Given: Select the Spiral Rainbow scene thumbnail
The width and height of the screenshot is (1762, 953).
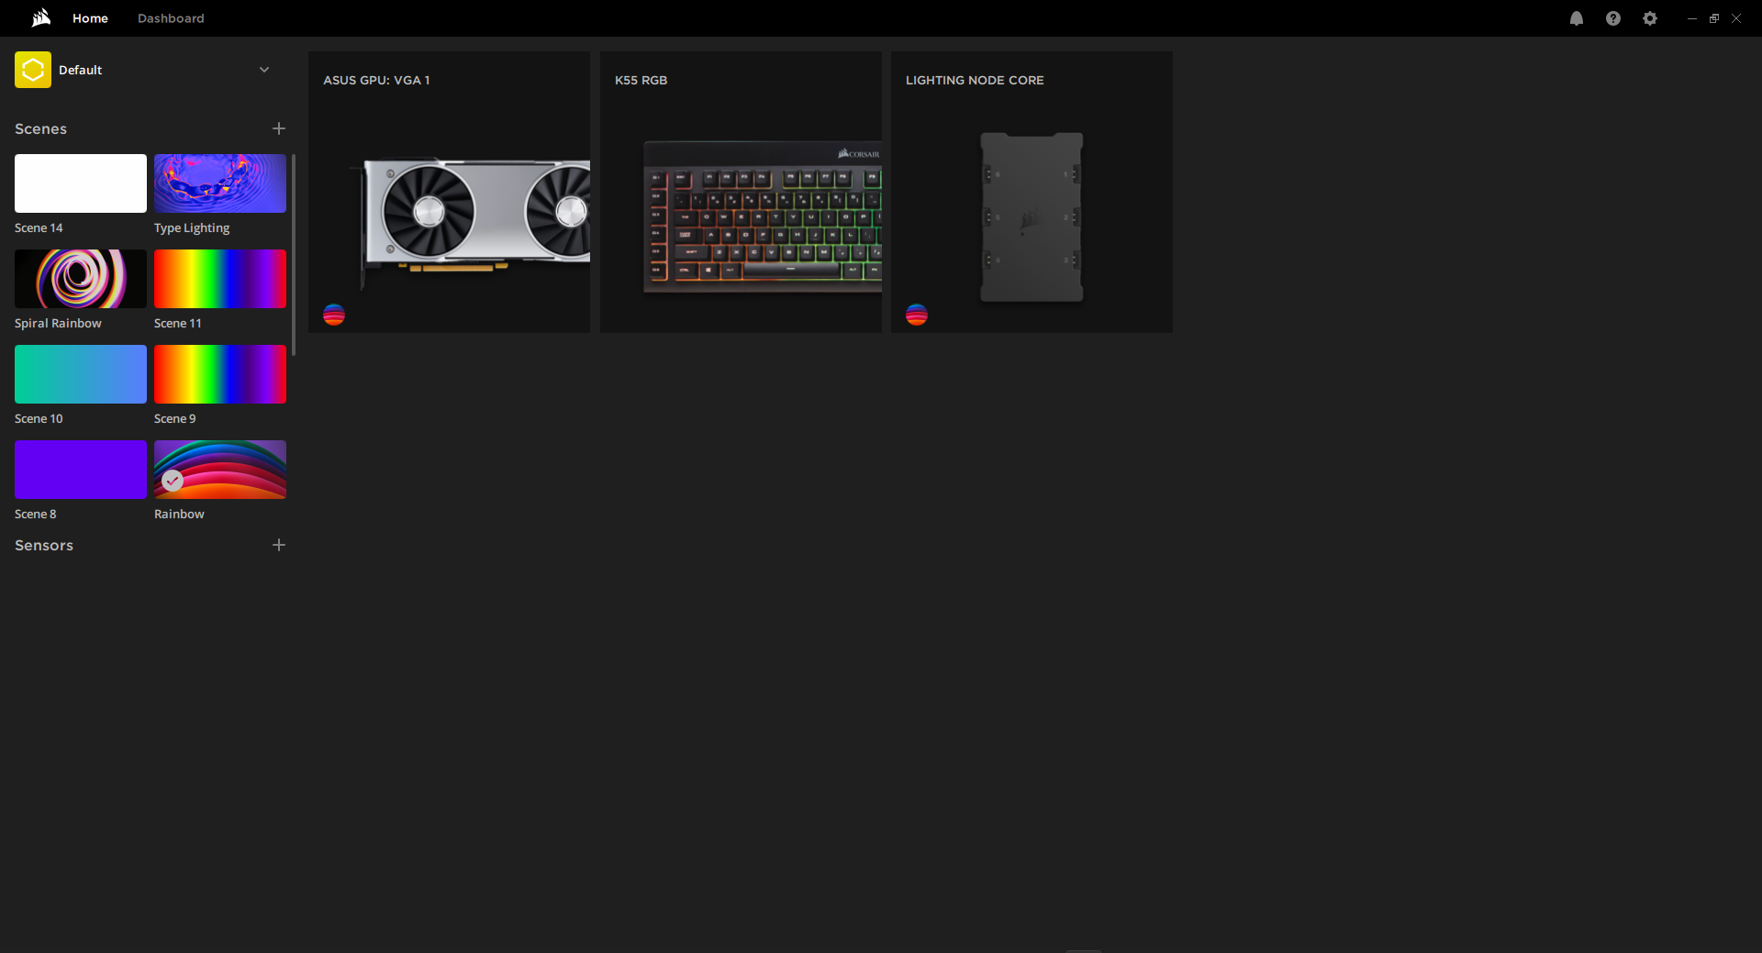Looking at the screenshot, I should point(81,279).
